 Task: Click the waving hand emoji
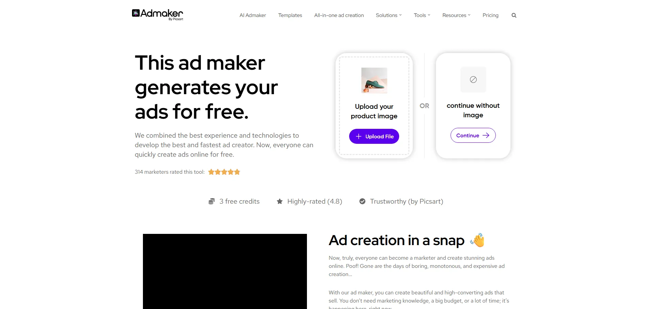[477, 240]
